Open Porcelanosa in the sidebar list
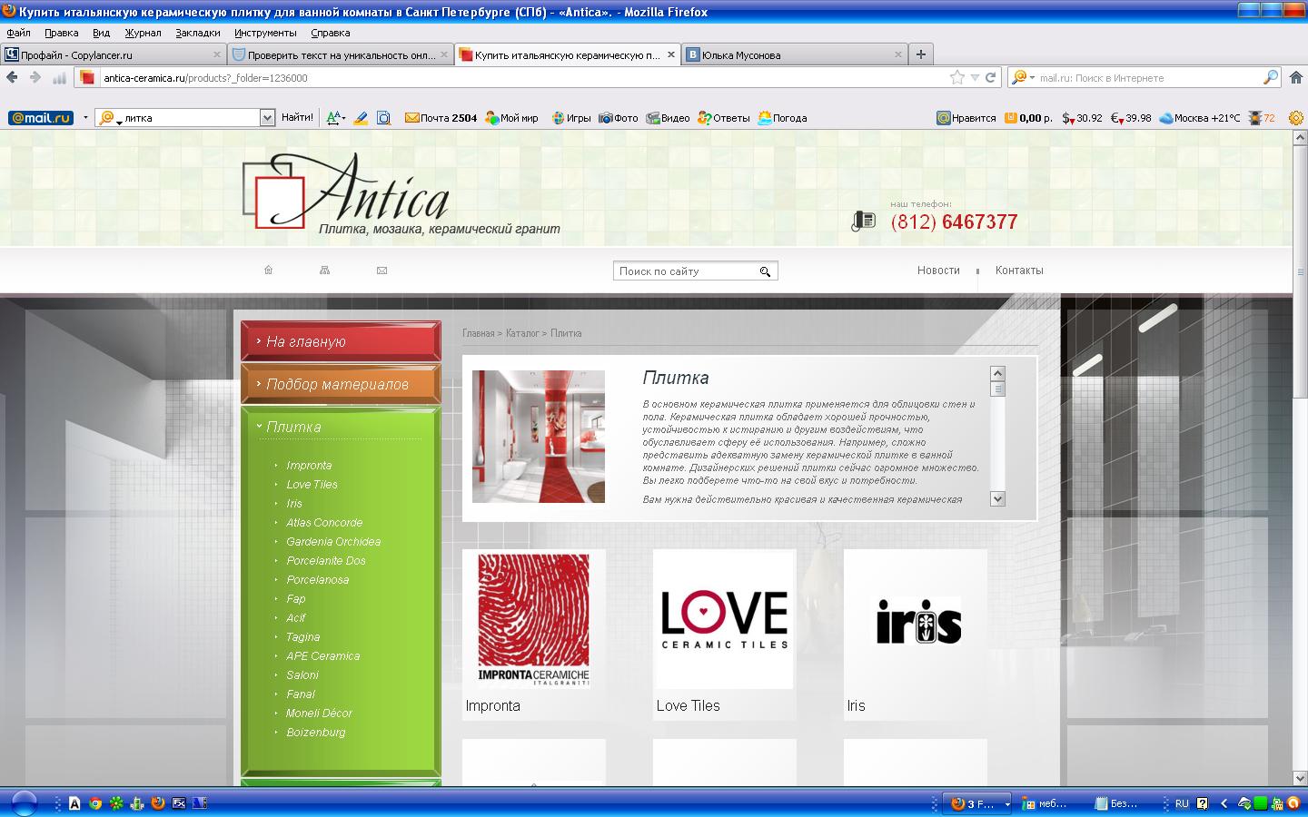 pos(318,580)
